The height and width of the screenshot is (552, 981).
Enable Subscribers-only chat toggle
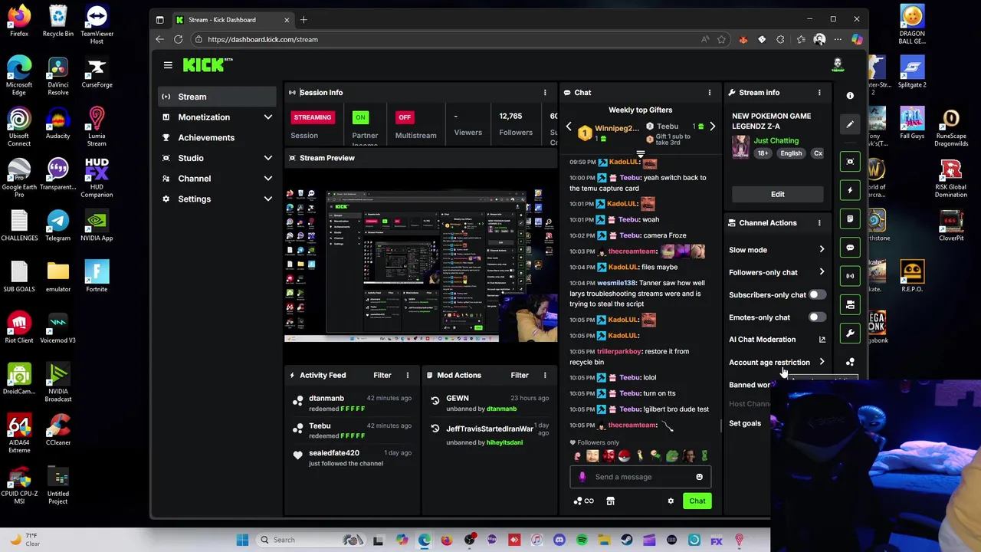(x=817, y=294)
